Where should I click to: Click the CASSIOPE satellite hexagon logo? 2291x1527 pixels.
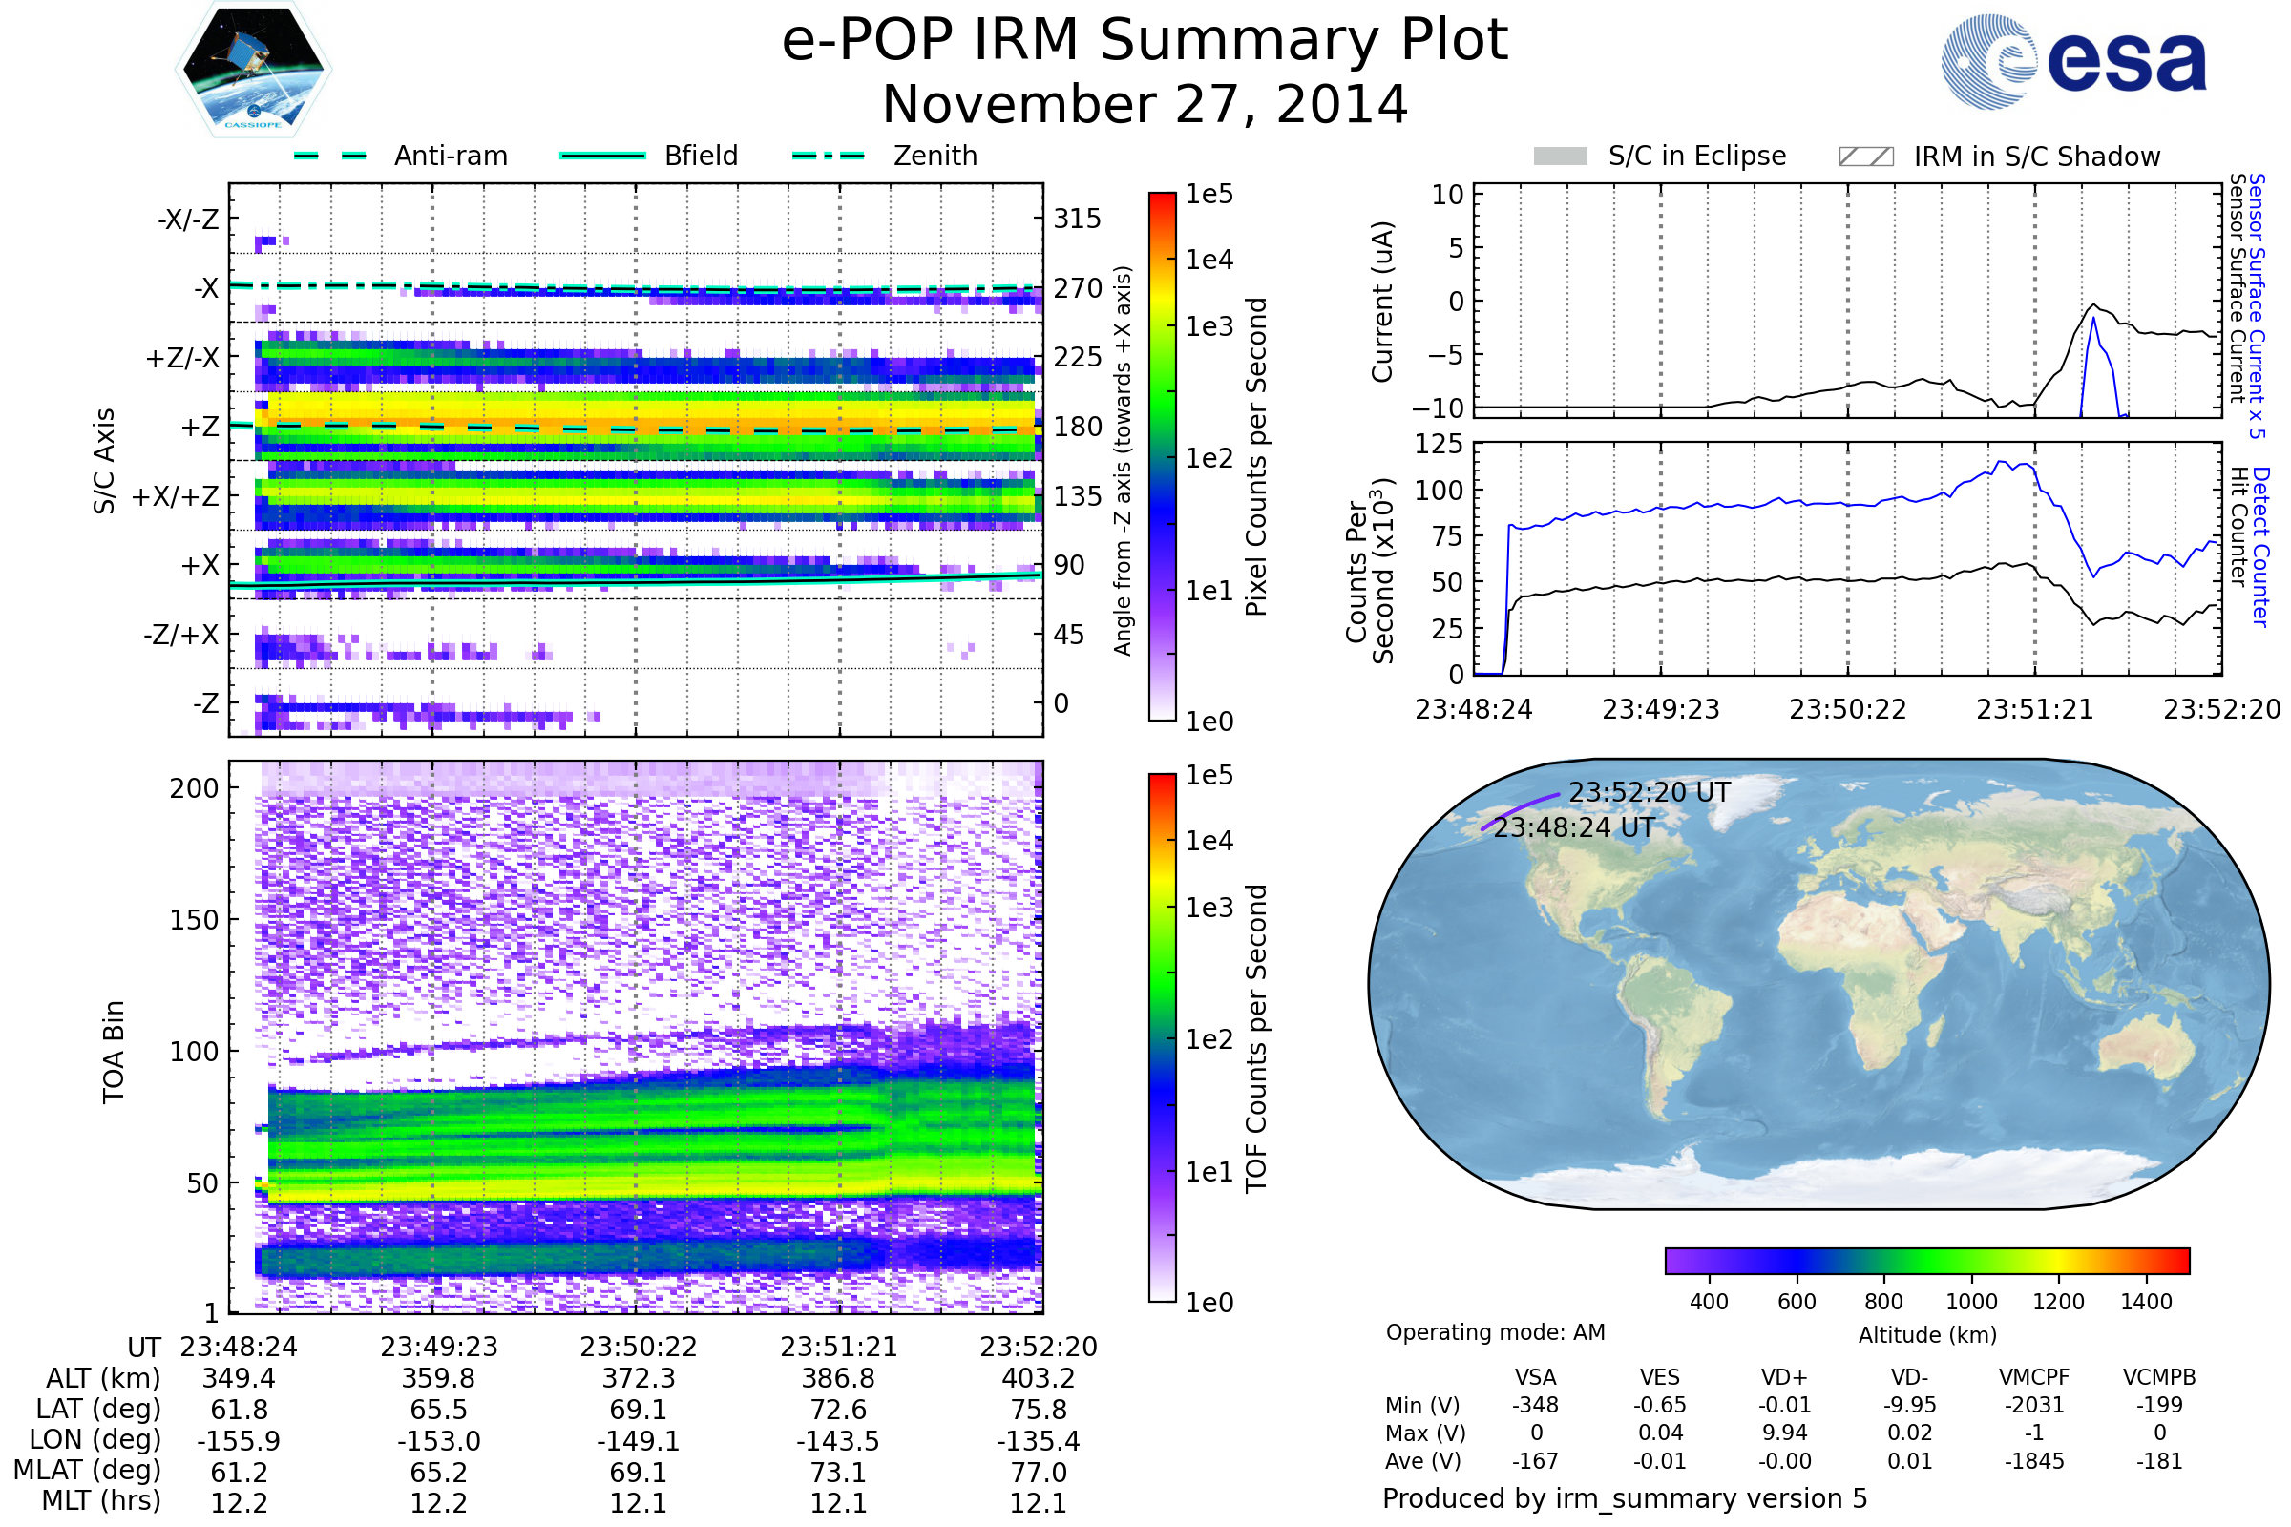coord(253,70)
